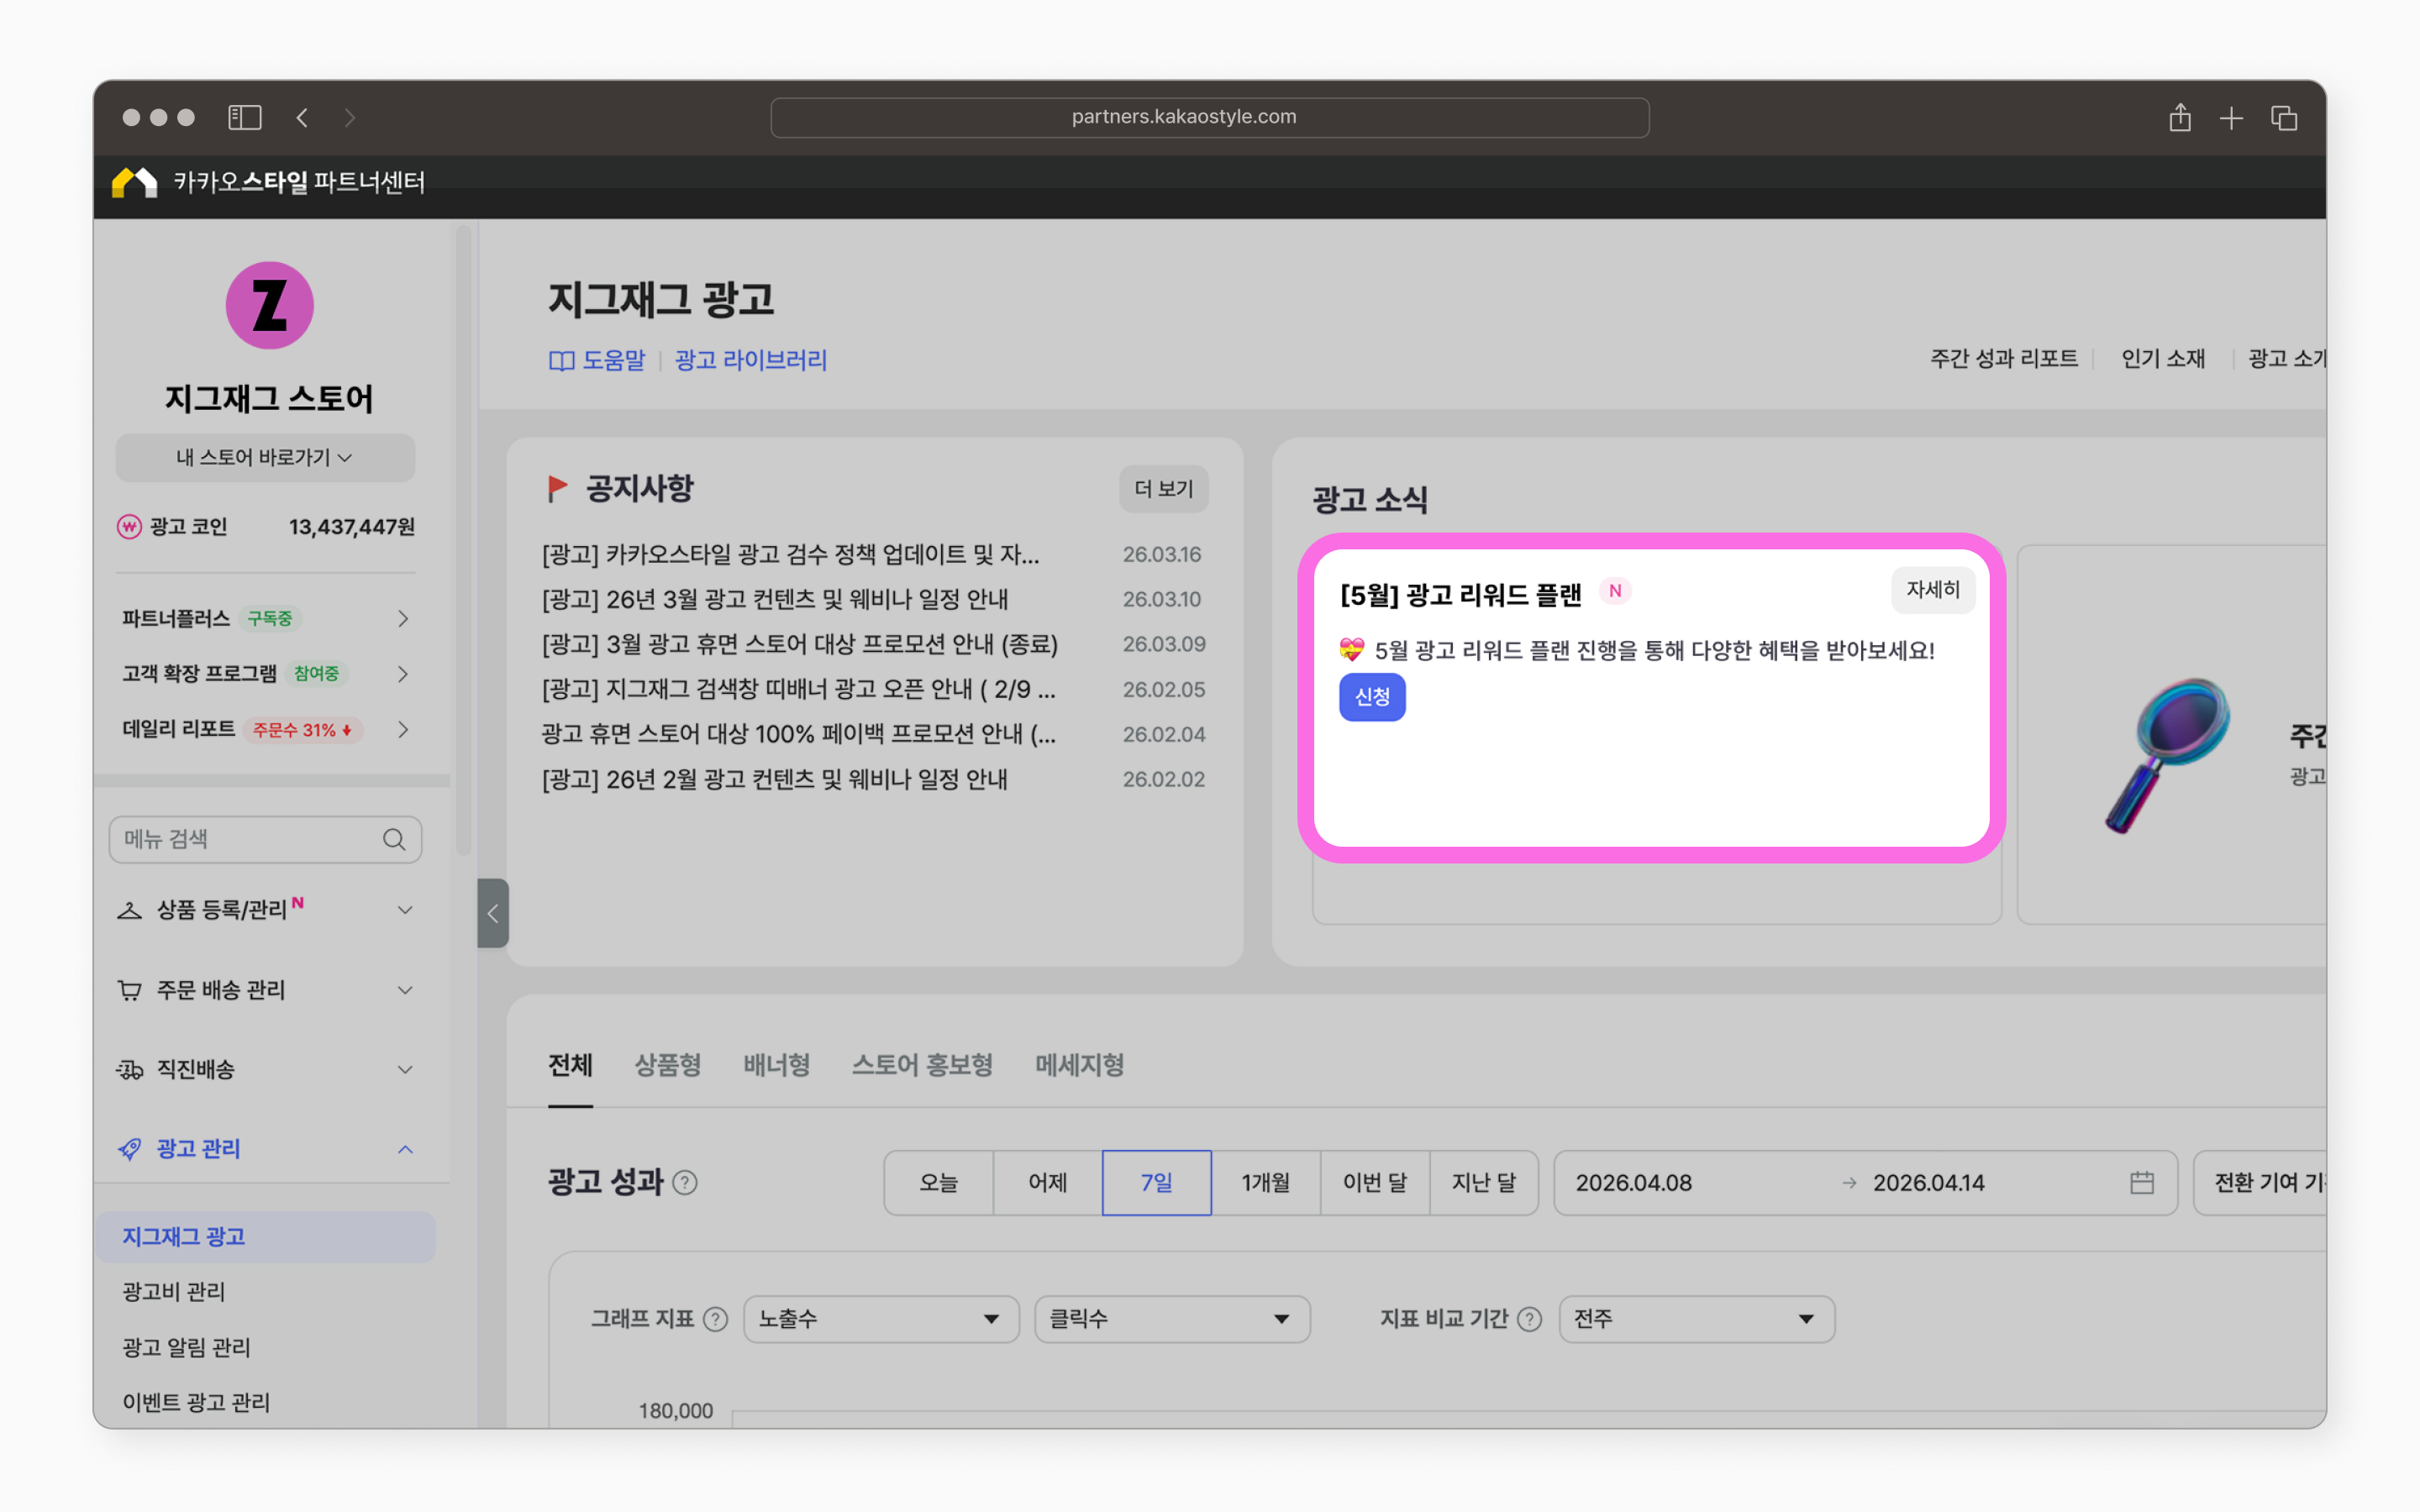This screenshot has height=1512, width=2420.
Task: Click the Safari sidebar toggle icon
Action: coord(244,117)
